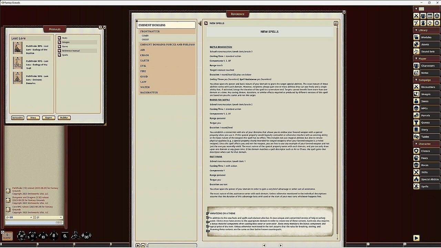The width and height of the screenshot is (441, 248).
Task: Open the FIRE chapter in index
Action: (x=143, y=71)
